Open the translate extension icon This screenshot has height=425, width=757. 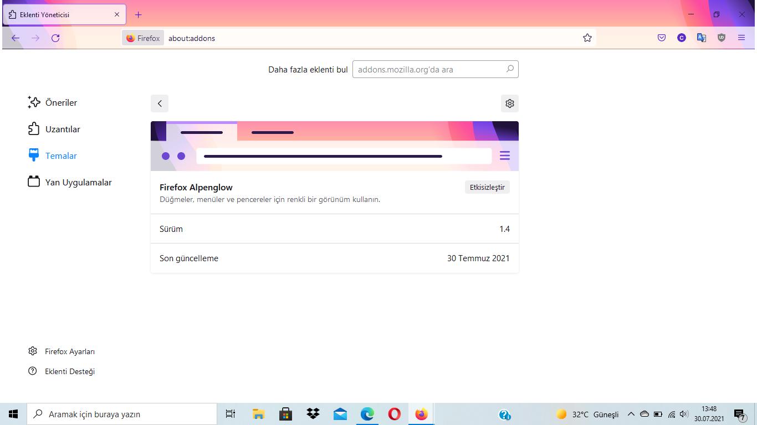702,38
